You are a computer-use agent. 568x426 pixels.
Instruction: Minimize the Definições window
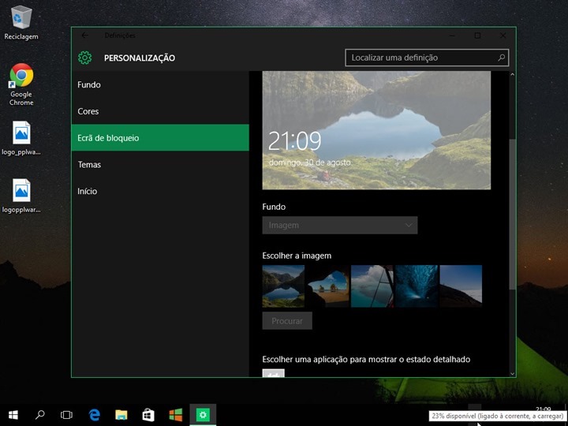pyautogui.click(x=453, y=35)
